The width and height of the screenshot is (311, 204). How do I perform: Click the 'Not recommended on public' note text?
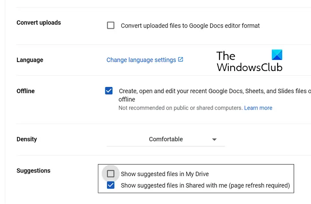[x=180, y=108]
